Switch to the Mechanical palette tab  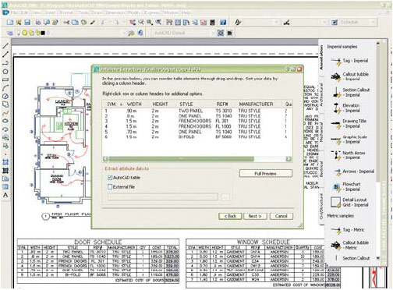pyautogui.click(x=321, y=132)
